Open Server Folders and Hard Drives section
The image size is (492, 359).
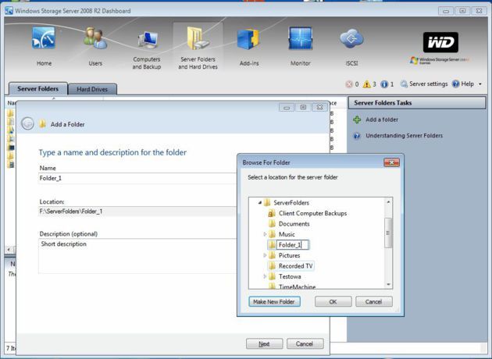tap(198, 48)
